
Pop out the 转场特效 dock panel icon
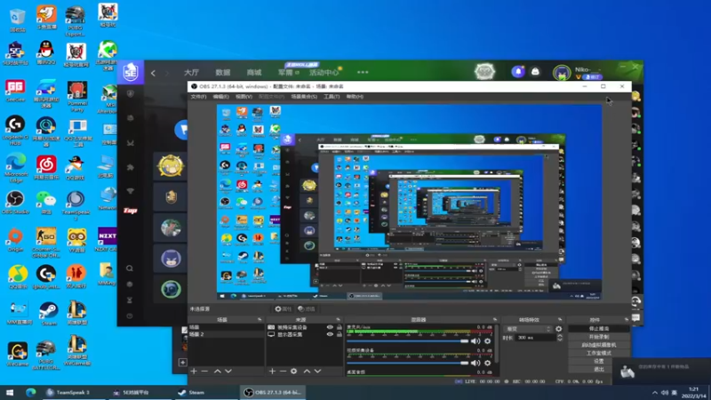[560, 320]
